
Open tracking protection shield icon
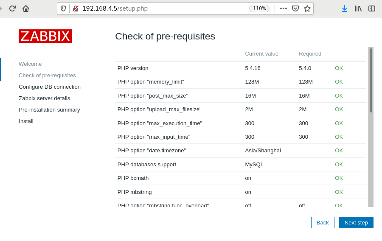pyautogui.click(x=63, y=8)
